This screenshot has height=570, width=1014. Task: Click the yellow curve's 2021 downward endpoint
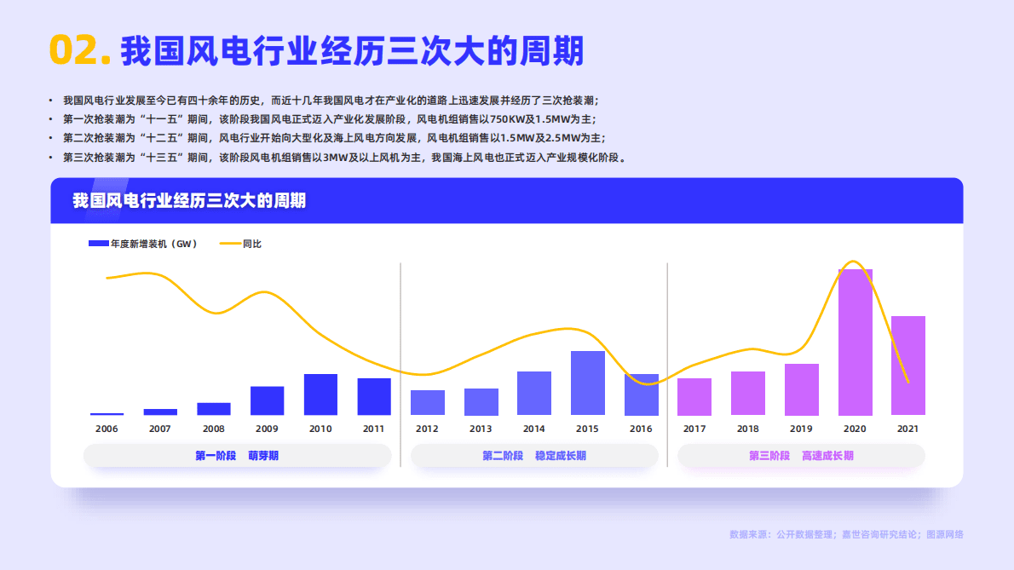[908, 383]
